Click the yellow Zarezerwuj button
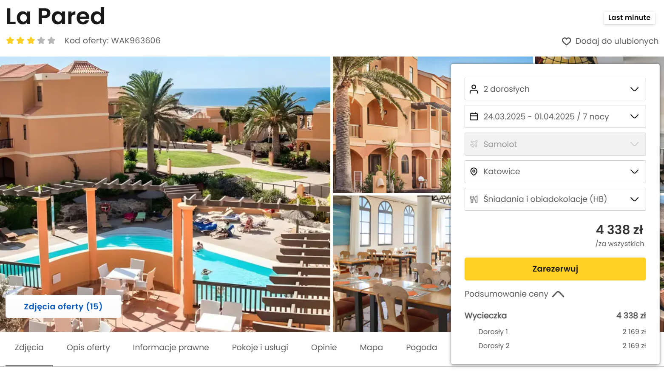 coord(555,269)
